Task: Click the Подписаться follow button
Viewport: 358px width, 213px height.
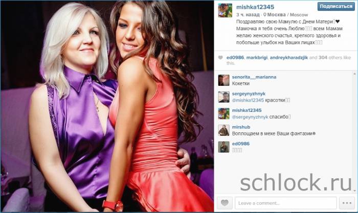Action: 336,7
